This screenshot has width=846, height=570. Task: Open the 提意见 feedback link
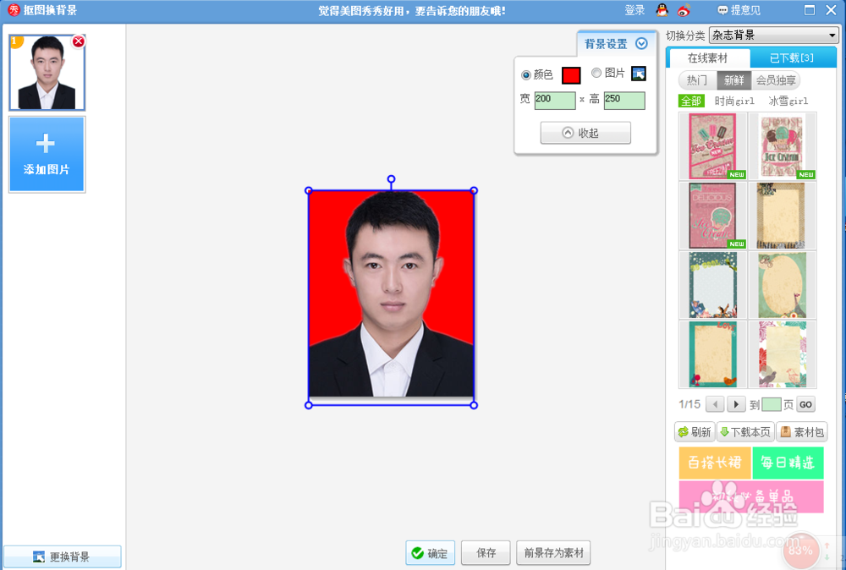[x=739, y=10]
